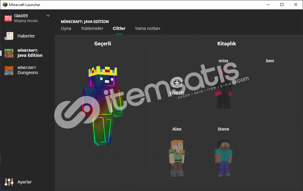The height and width of the screenshot is (191, 303).
Task: Minimize the Minecraft Launcher window
Action: pyautogui.click(x=268, y=5)
